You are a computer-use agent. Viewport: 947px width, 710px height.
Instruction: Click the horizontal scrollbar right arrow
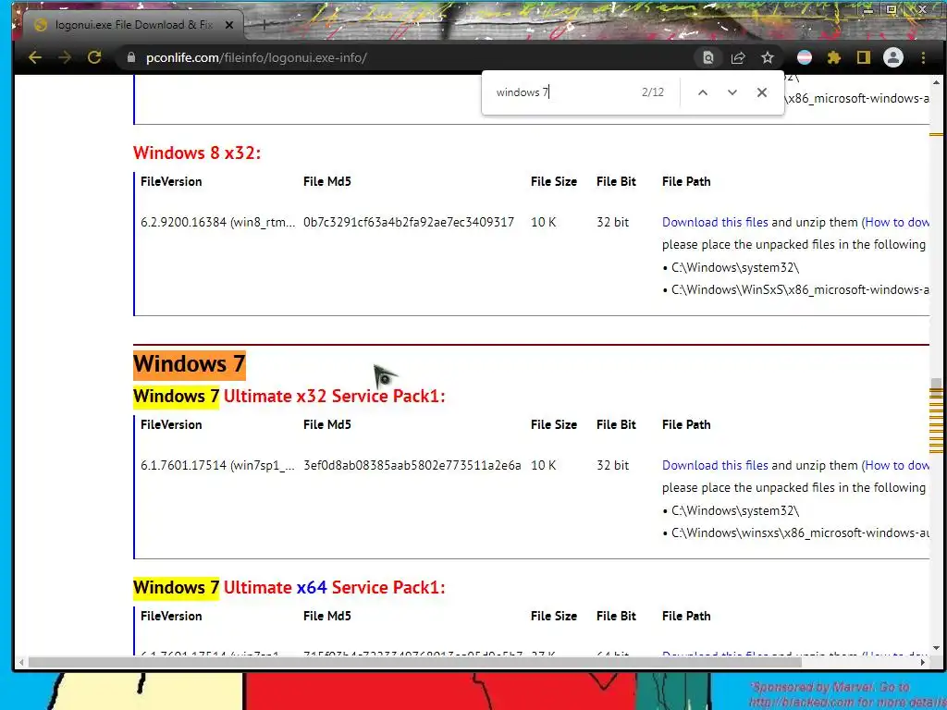coord(923,662)
